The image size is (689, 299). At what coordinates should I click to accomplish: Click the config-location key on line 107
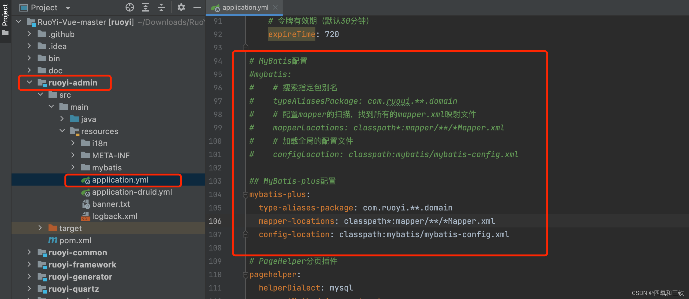(x=294, y=234)
